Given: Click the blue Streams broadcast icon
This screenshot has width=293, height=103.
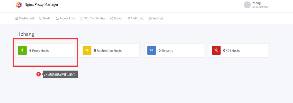Looking at the screenshot, I should pyautogui.click(x=152, y=50).
